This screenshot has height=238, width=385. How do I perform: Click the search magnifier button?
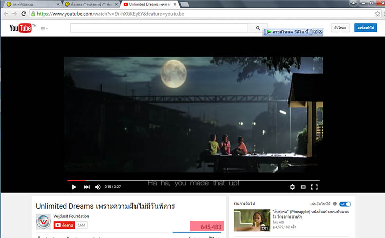(x=258, y=28)
